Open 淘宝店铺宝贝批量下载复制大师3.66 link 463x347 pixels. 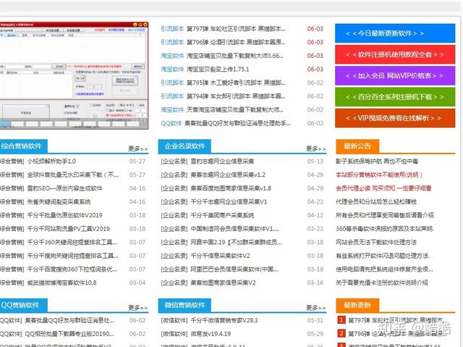pos(235,56)
